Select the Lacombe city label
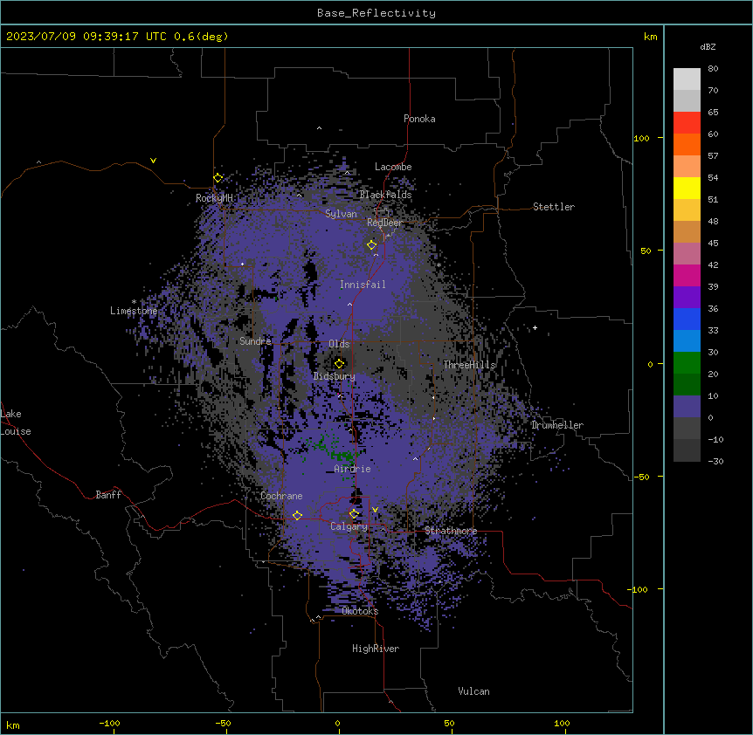753x735 pixels. tap(393, 167)
